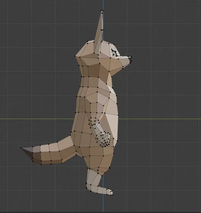Screen dimensions: 201x213
Task: Click the orange object origin dot
Action: tap(103, 119)
